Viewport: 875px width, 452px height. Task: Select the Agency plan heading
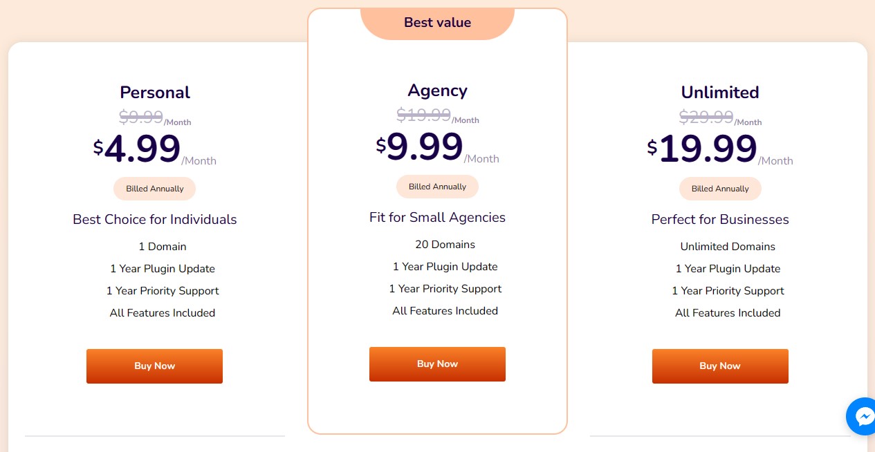pyautogui.click(x=437, y=90)
